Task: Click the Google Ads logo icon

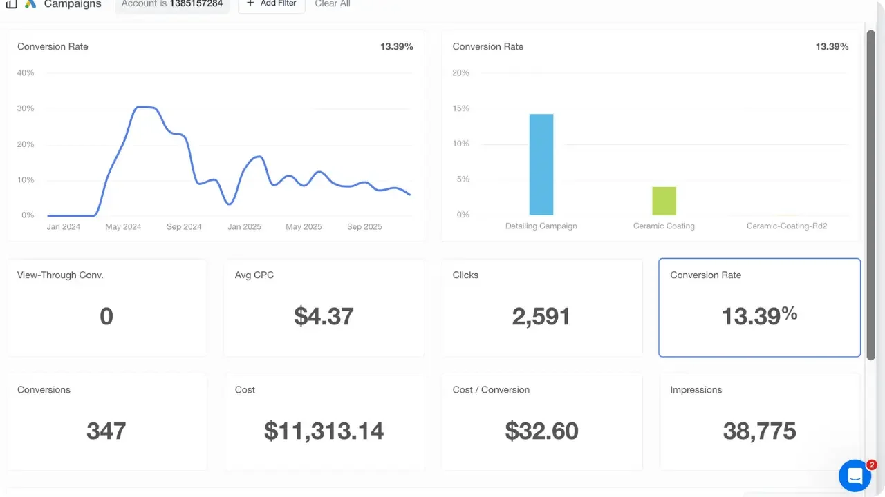Action: click(x=29, y=4)
